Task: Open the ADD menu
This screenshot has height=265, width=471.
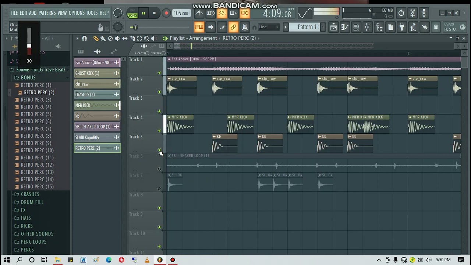Action: tap(33, 13)
